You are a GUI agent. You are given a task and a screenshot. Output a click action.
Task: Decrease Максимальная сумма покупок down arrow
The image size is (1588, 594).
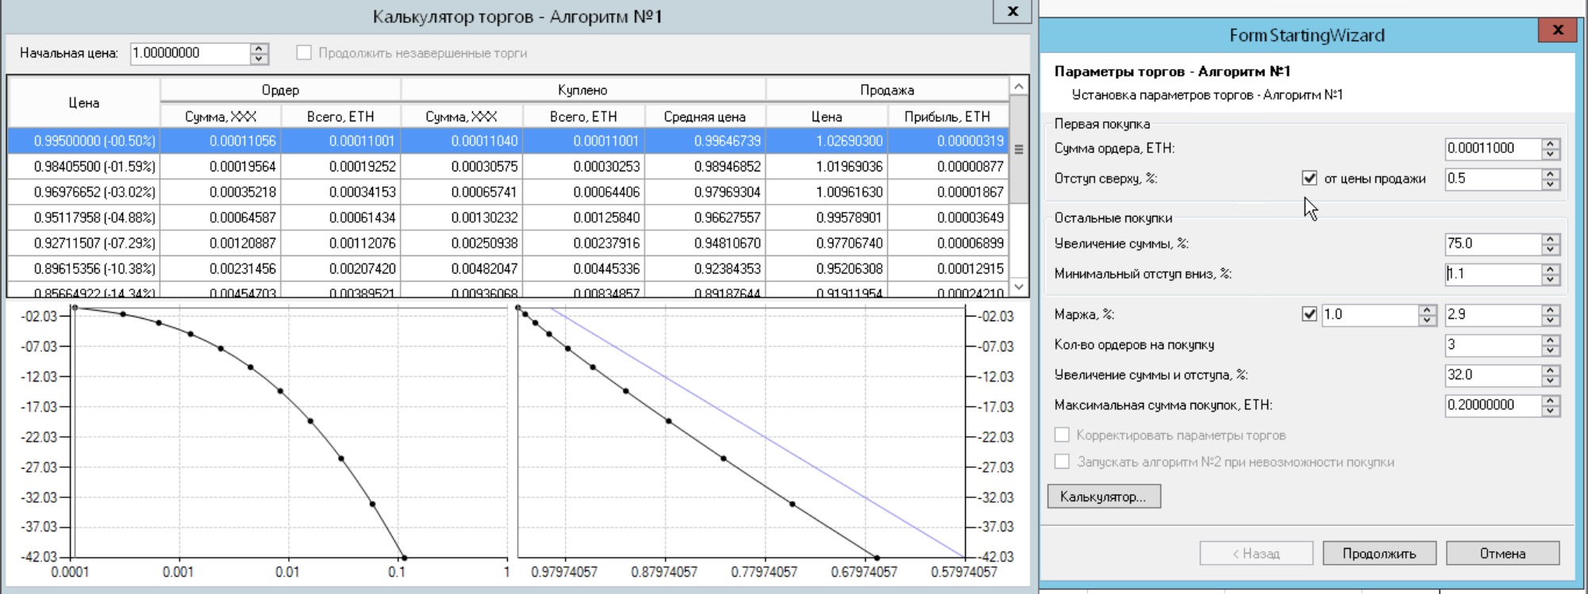coord(1551,411)
